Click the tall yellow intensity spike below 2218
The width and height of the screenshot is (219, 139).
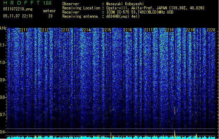click(x=174, y=134)
